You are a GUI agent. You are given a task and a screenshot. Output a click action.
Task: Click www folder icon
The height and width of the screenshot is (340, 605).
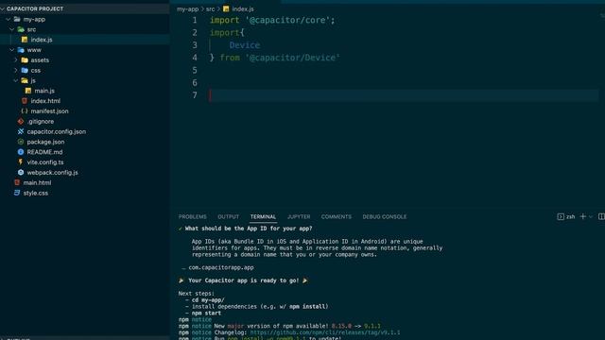click(x=21, y=50)
